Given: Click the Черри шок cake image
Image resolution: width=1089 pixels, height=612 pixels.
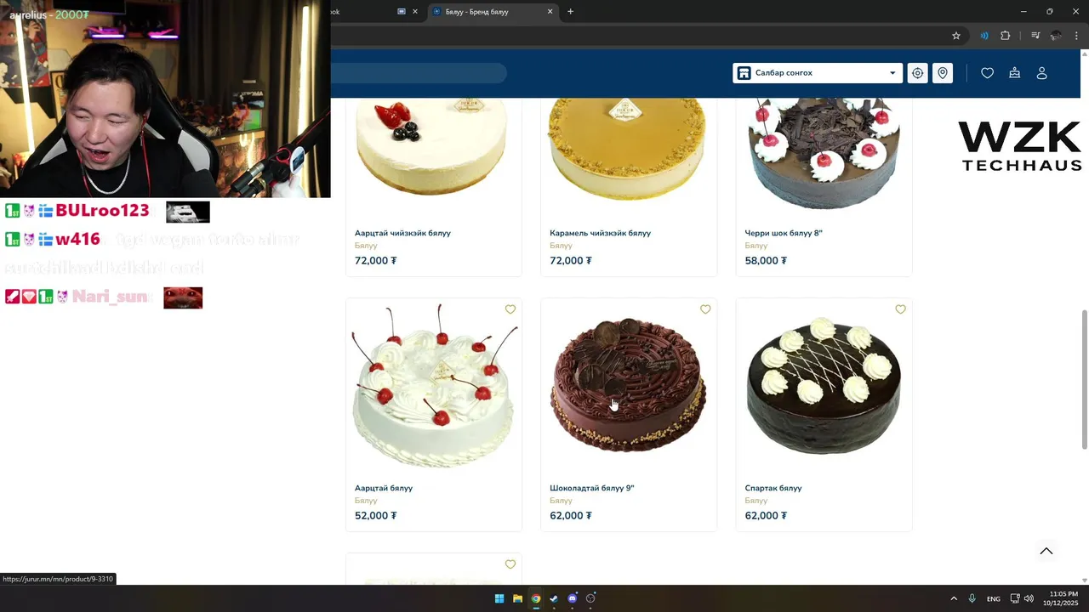Looking at the screenshot, I should [824, 153].
